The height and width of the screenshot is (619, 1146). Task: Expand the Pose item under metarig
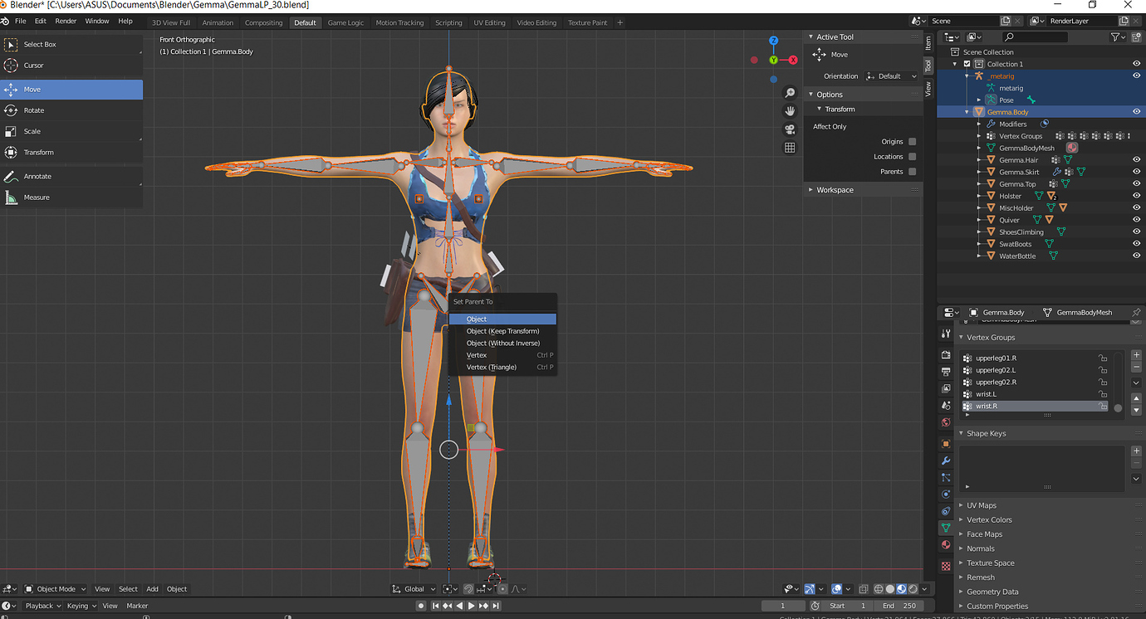coord(978,100)
